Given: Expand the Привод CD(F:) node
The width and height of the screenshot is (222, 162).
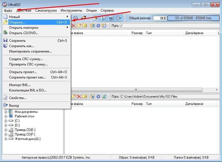Looking at the screenshot, I should coord(6,134).
